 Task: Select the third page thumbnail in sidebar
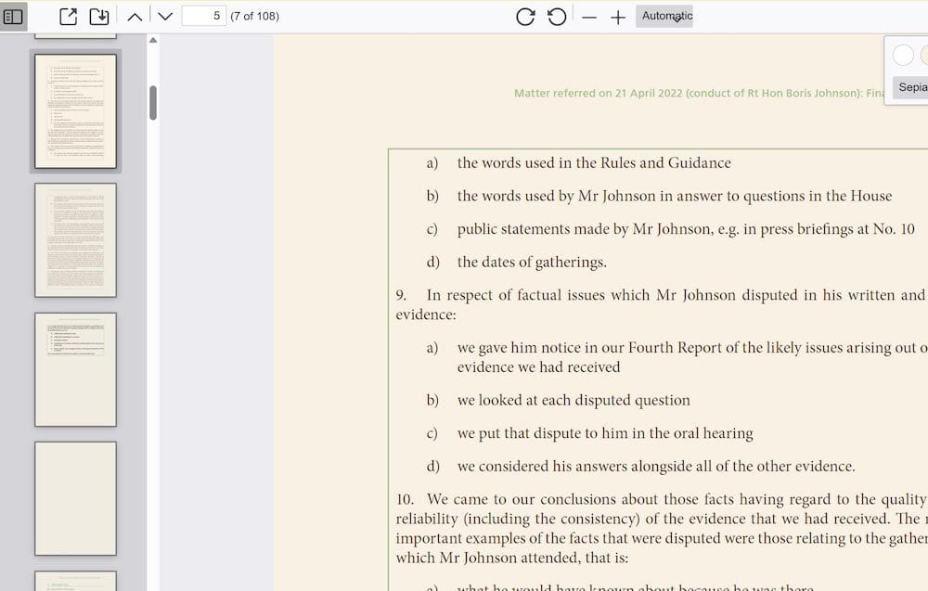tap(75, 369)
